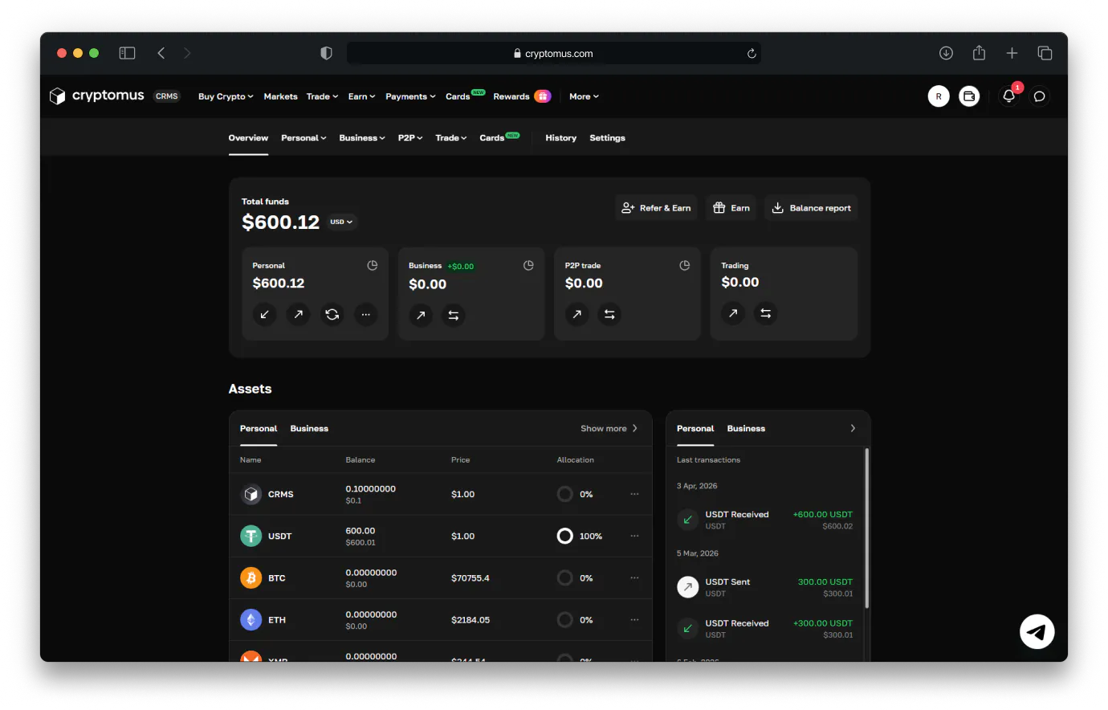The image size is (1108, 710).
Task: Expand Buy Crypto dropdown
Action: (226, 96)
